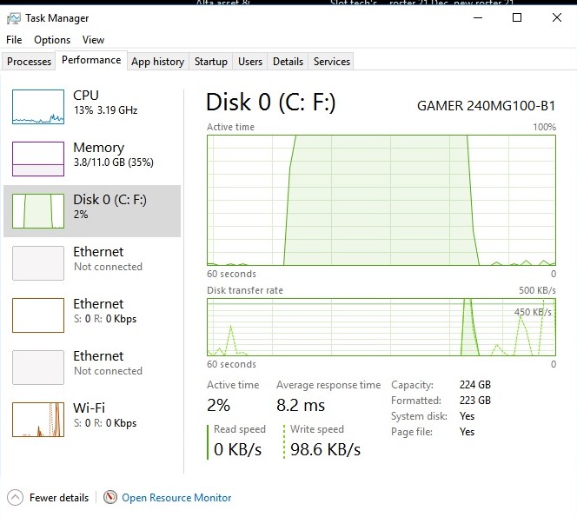Open the File menu

14,40
